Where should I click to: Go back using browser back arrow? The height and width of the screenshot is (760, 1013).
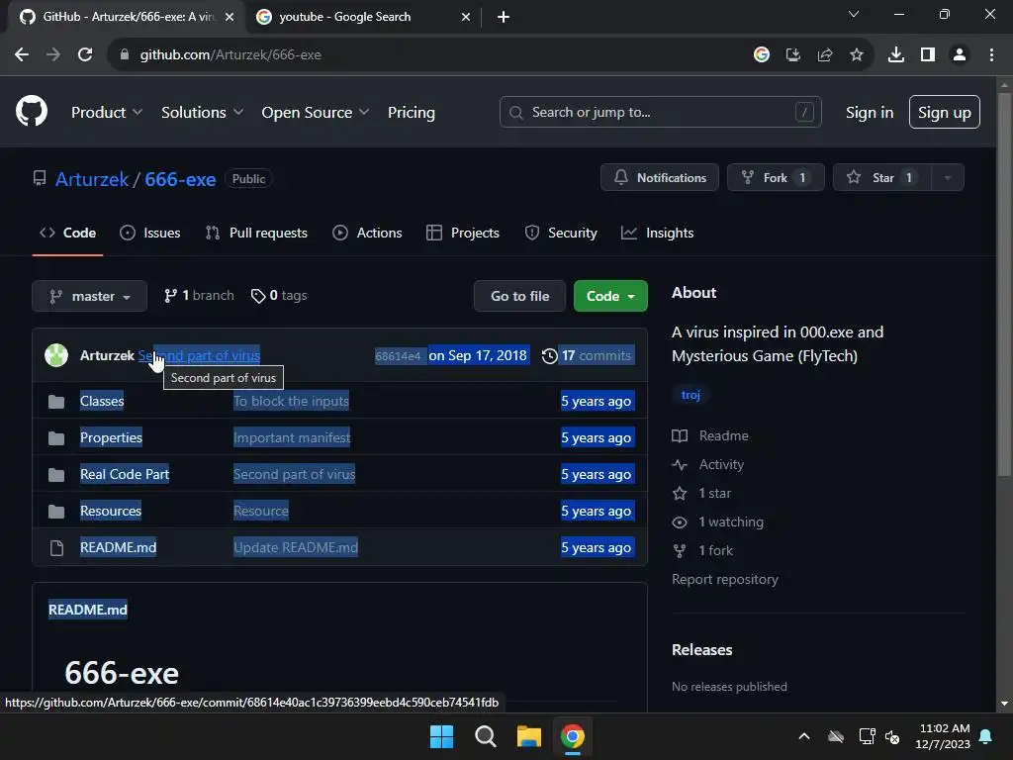pyautogui.click(x=22, y=55)
